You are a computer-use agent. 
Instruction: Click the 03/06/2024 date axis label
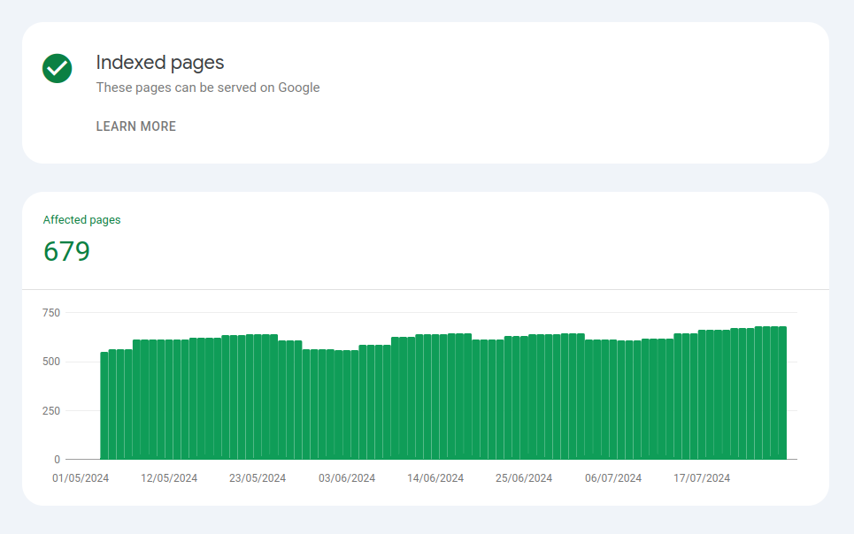(x=347, y=478)
